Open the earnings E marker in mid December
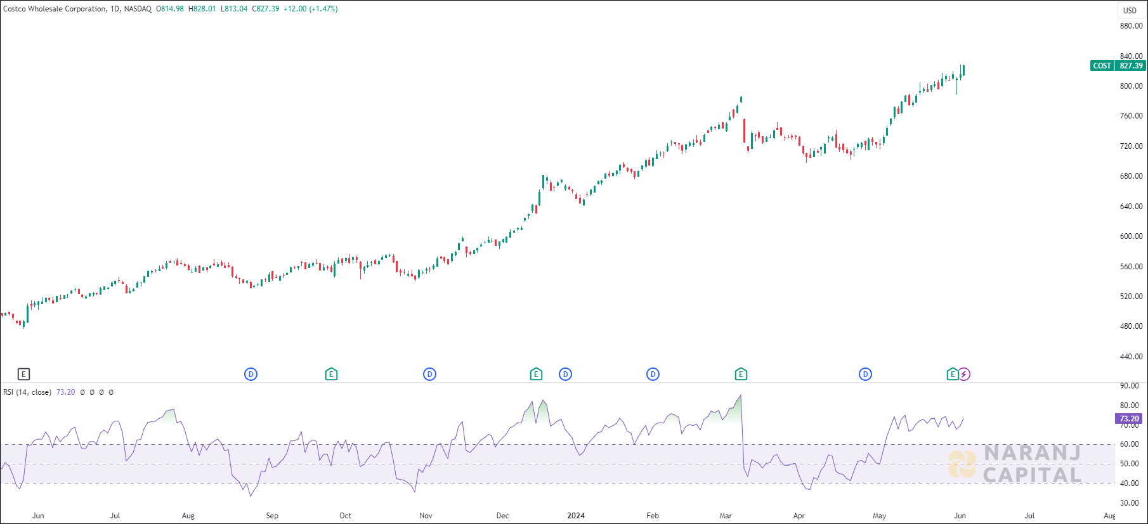 point(536,374)
